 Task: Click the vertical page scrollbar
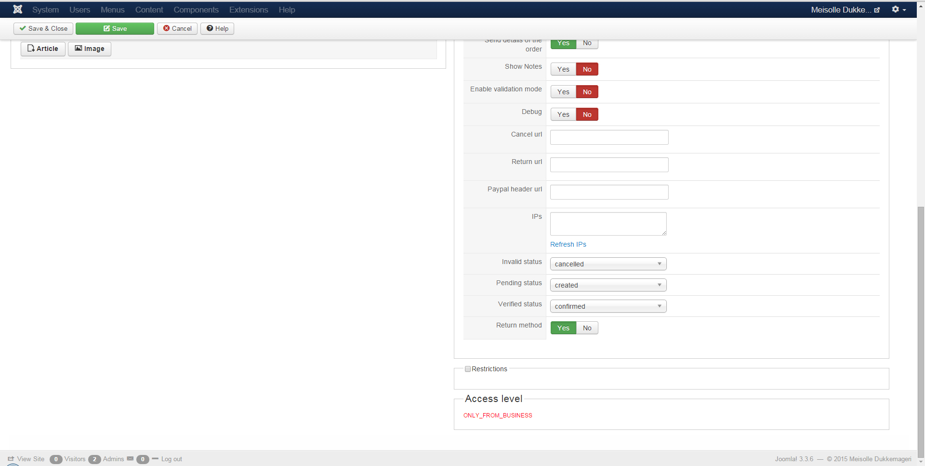(x=921, y=332)
